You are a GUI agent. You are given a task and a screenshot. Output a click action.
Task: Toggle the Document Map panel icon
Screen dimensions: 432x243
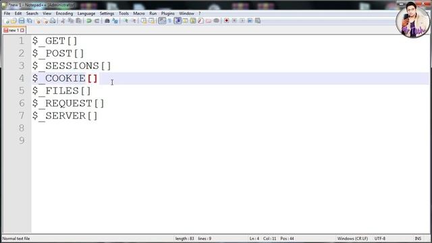pyautogui.click(x=193, y=21)
